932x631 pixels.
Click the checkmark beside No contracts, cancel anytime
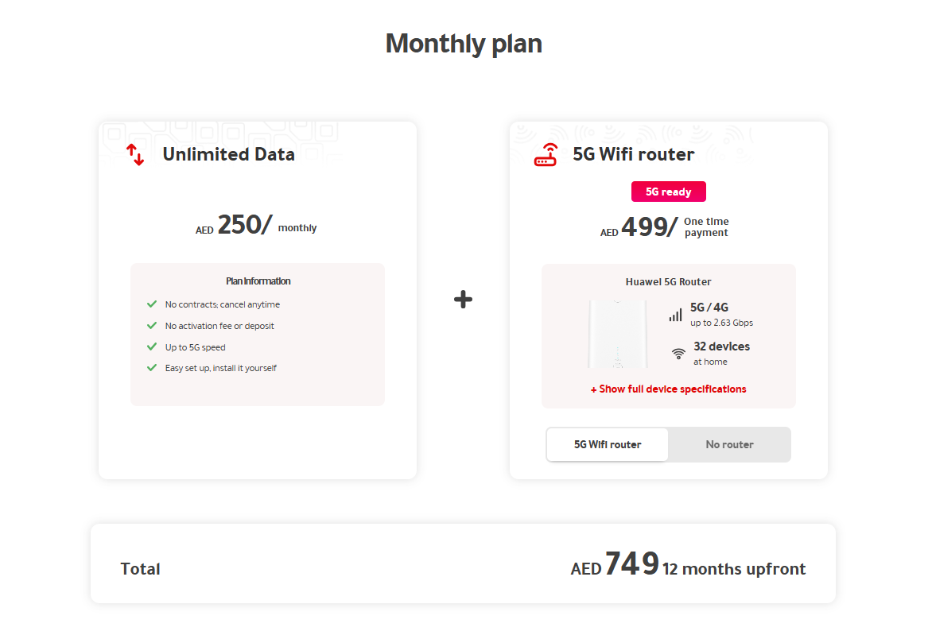[x=152, y=304]
